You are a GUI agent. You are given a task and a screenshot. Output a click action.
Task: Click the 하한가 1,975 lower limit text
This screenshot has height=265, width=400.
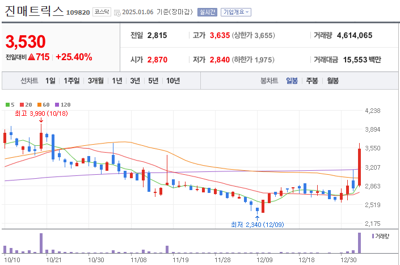click(253, 60)
